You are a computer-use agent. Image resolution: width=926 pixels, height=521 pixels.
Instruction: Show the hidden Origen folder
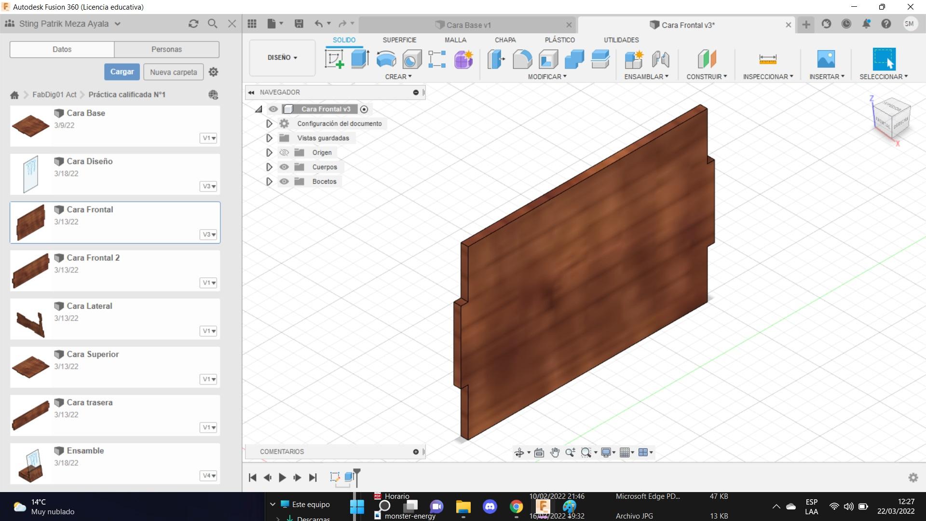click(284, 152)
